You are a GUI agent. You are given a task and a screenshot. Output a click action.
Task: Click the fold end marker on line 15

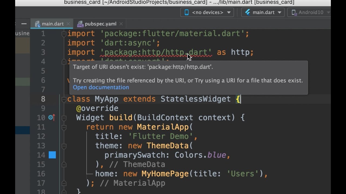click(64, 164)
